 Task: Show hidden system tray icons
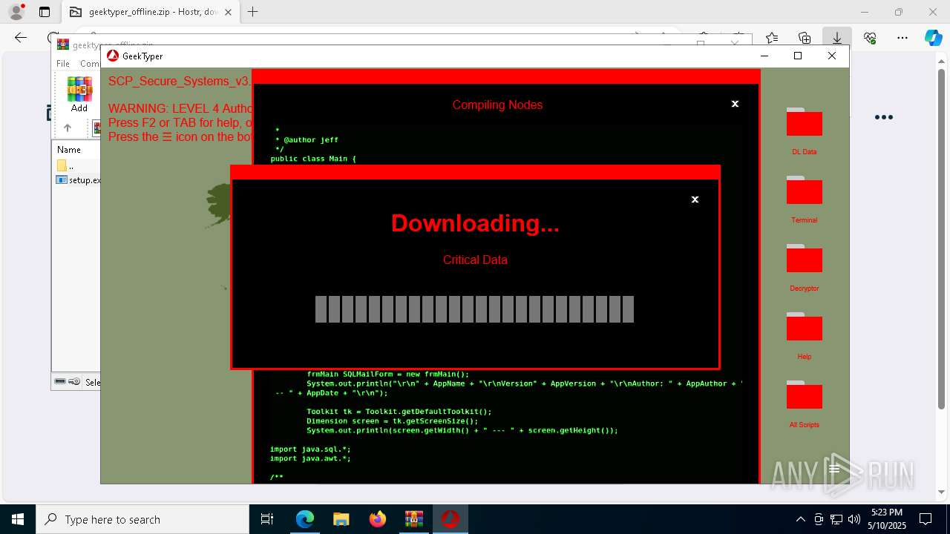click(x=800, y=519)
